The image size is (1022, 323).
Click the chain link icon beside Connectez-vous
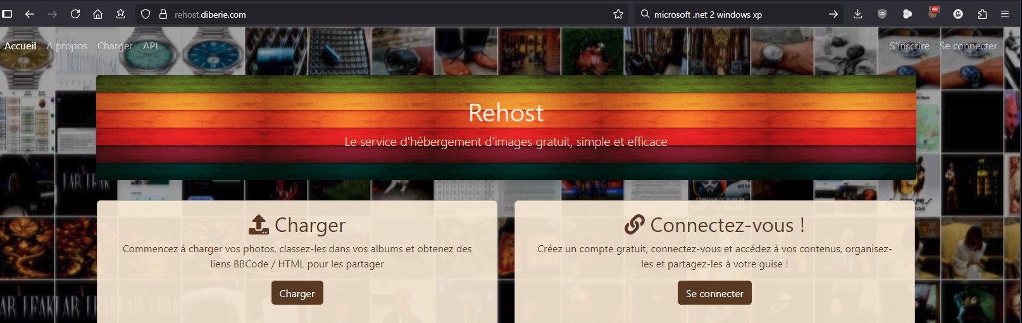coord(634,224)
